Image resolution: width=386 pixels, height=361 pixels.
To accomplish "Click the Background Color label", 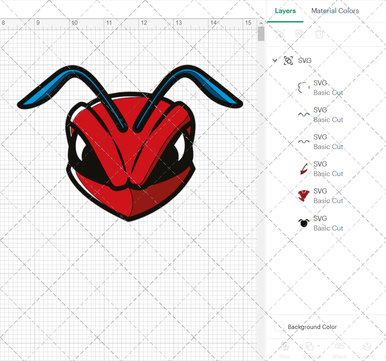I will [312, 327].
